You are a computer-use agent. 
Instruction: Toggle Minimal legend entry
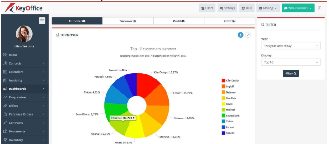[x=228, y=110]
